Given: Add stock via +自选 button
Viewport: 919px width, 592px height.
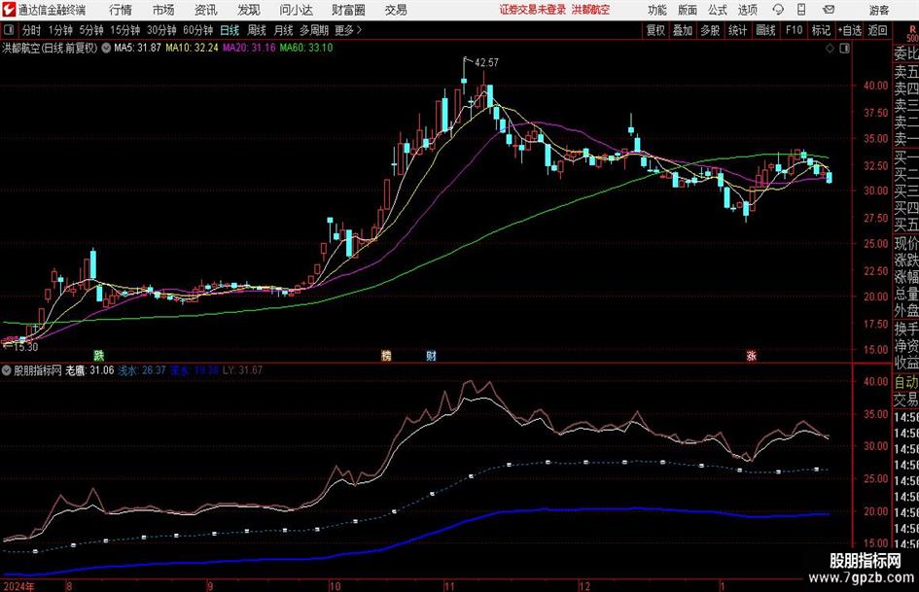Looking at the screenshot, I should click(x=849, y=30).
